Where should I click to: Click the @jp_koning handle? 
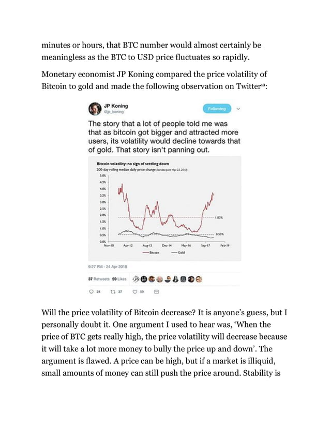coord(114,112)
